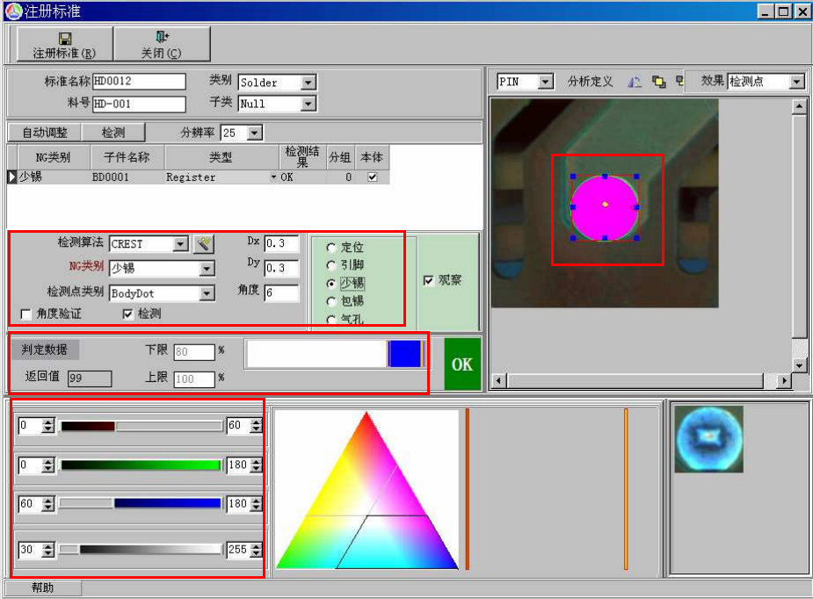Click the Dy input field

pos(281,268)
